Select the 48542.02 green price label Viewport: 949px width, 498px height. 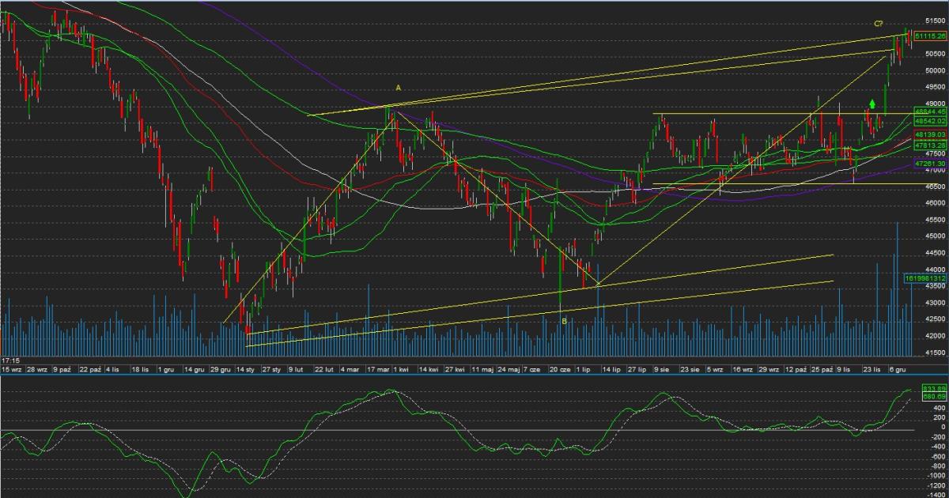(930, 121)
